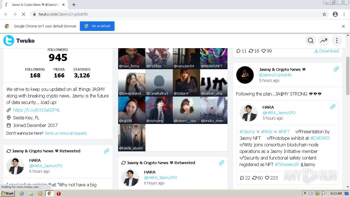Click the Download link under the tweet
The height and width of the screenshot is (197, 350).
327,51
